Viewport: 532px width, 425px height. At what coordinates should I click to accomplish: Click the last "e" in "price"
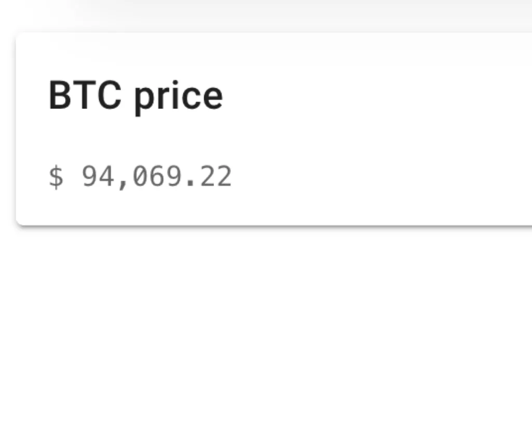(x=212, y=98)
